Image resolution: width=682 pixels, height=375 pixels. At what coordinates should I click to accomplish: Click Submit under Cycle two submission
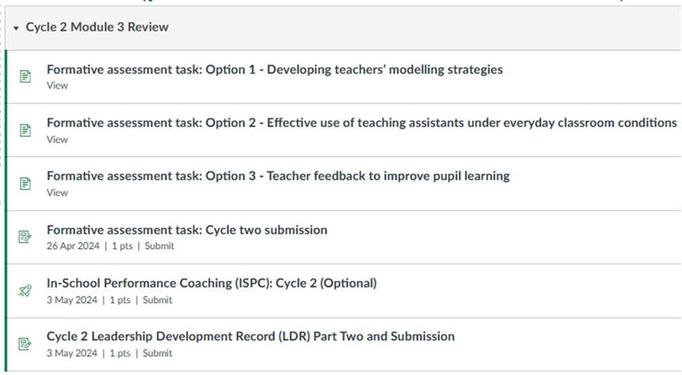[159, 246]
